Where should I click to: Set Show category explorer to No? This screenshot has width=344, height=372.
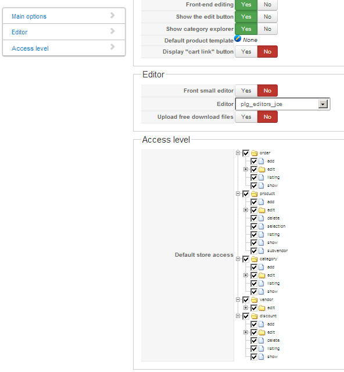click(x=267, y=29)
